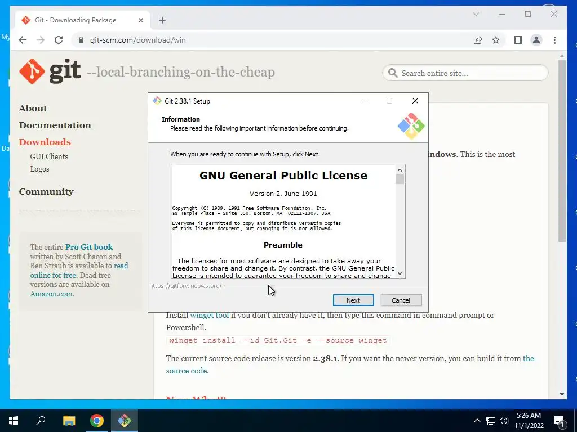Open the winget tool link
Screen dimensions: 577x432
click(x=210, y=315)
